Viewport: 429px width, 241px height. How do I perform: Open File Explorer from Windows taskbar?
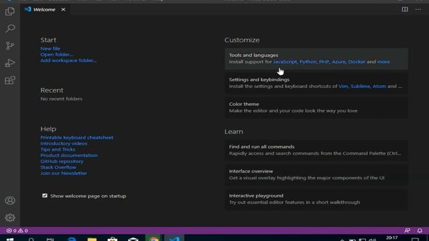[92, 238]
